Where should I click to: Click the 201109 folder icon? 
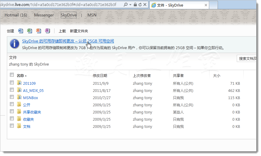pyautogui.click(x=19, y=83)
